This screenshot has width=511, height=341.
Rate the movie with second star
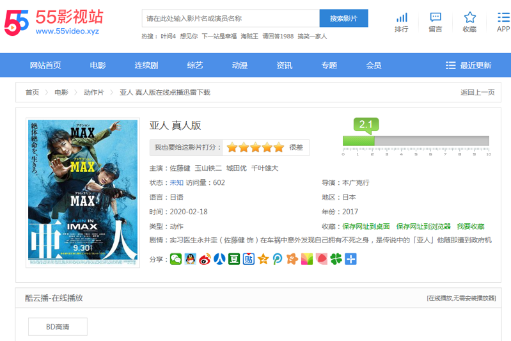(x=244, y=147)
